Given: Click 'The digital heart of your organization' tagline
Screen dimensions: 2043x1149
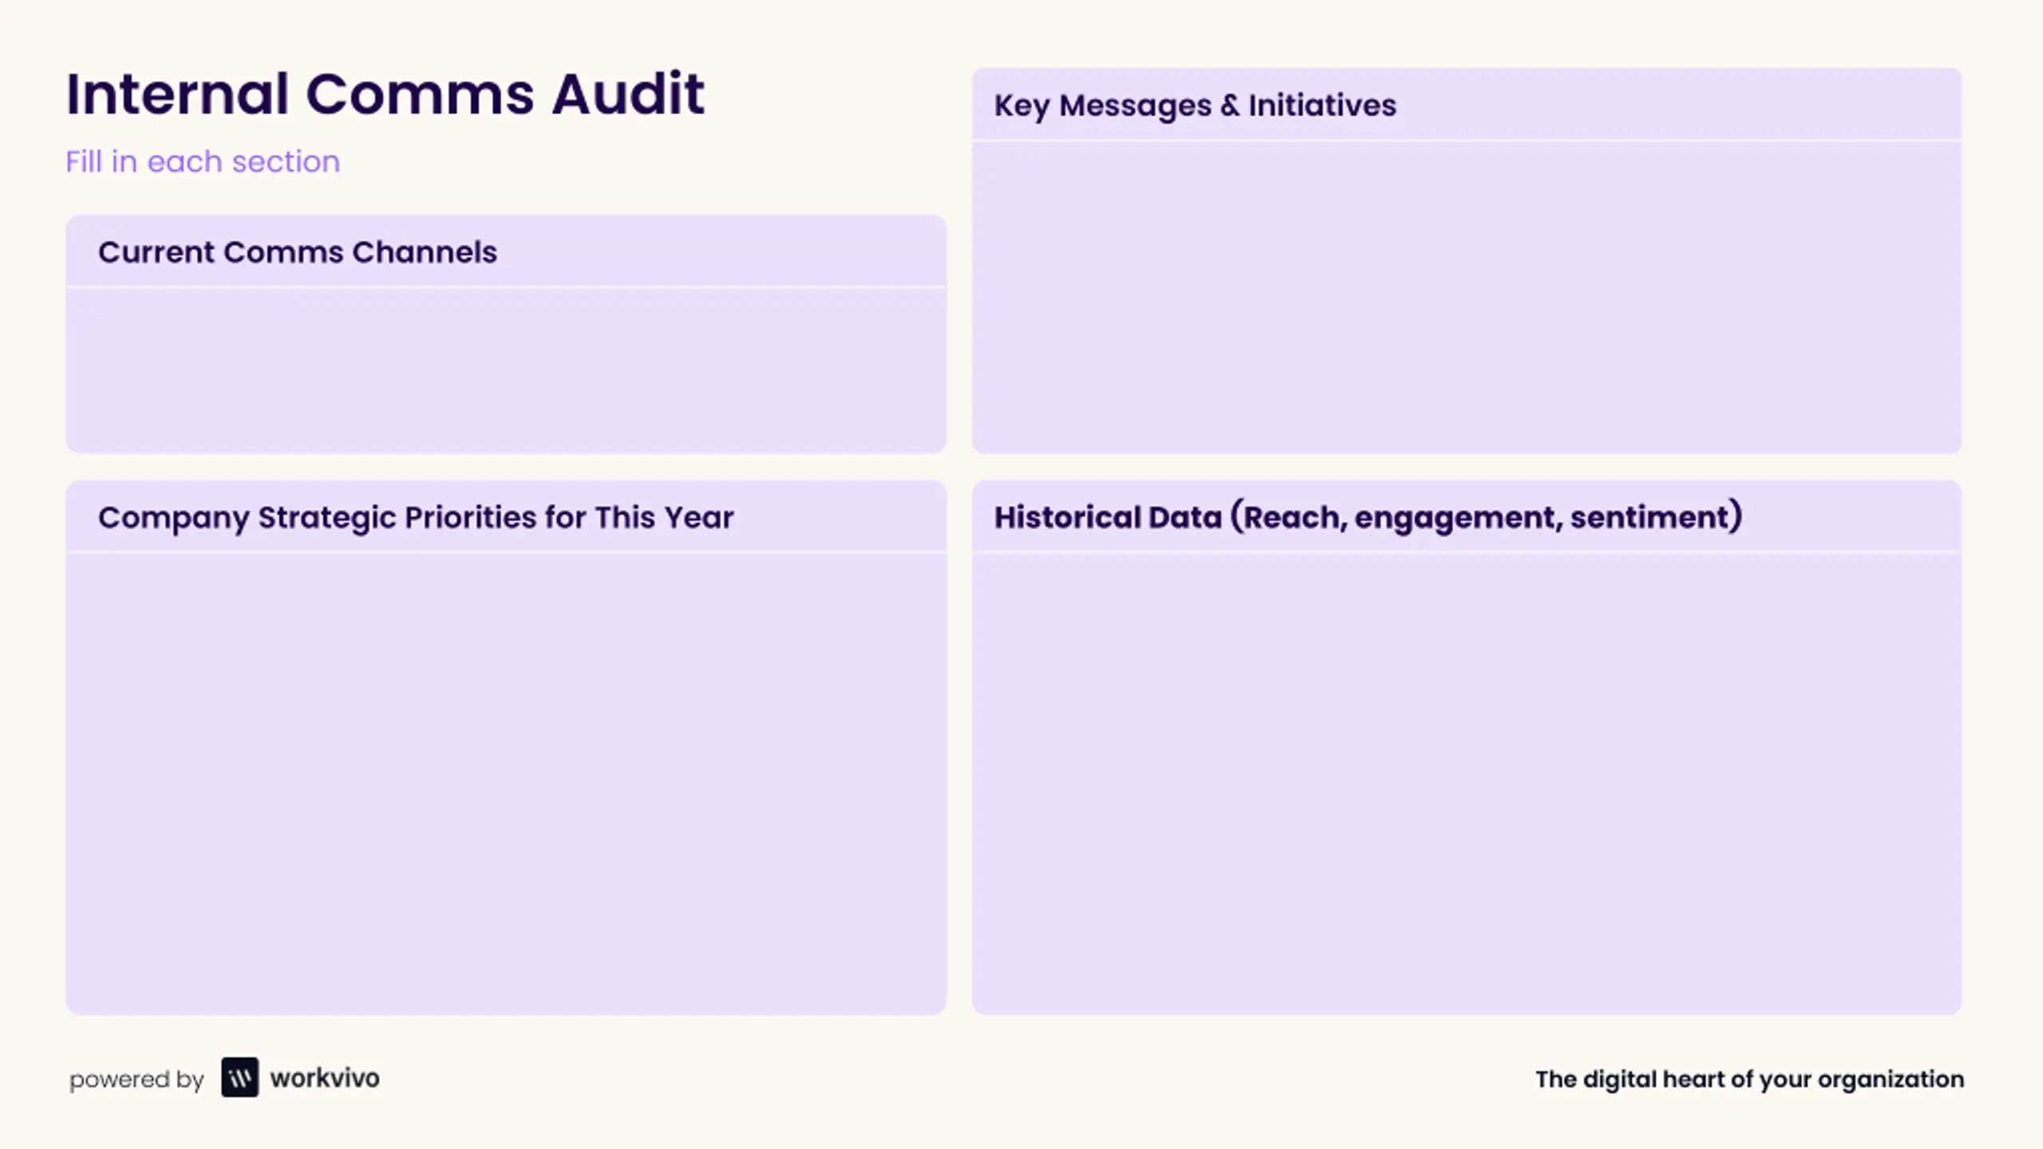Looking at the screenshot, I should [1749, 1079].
